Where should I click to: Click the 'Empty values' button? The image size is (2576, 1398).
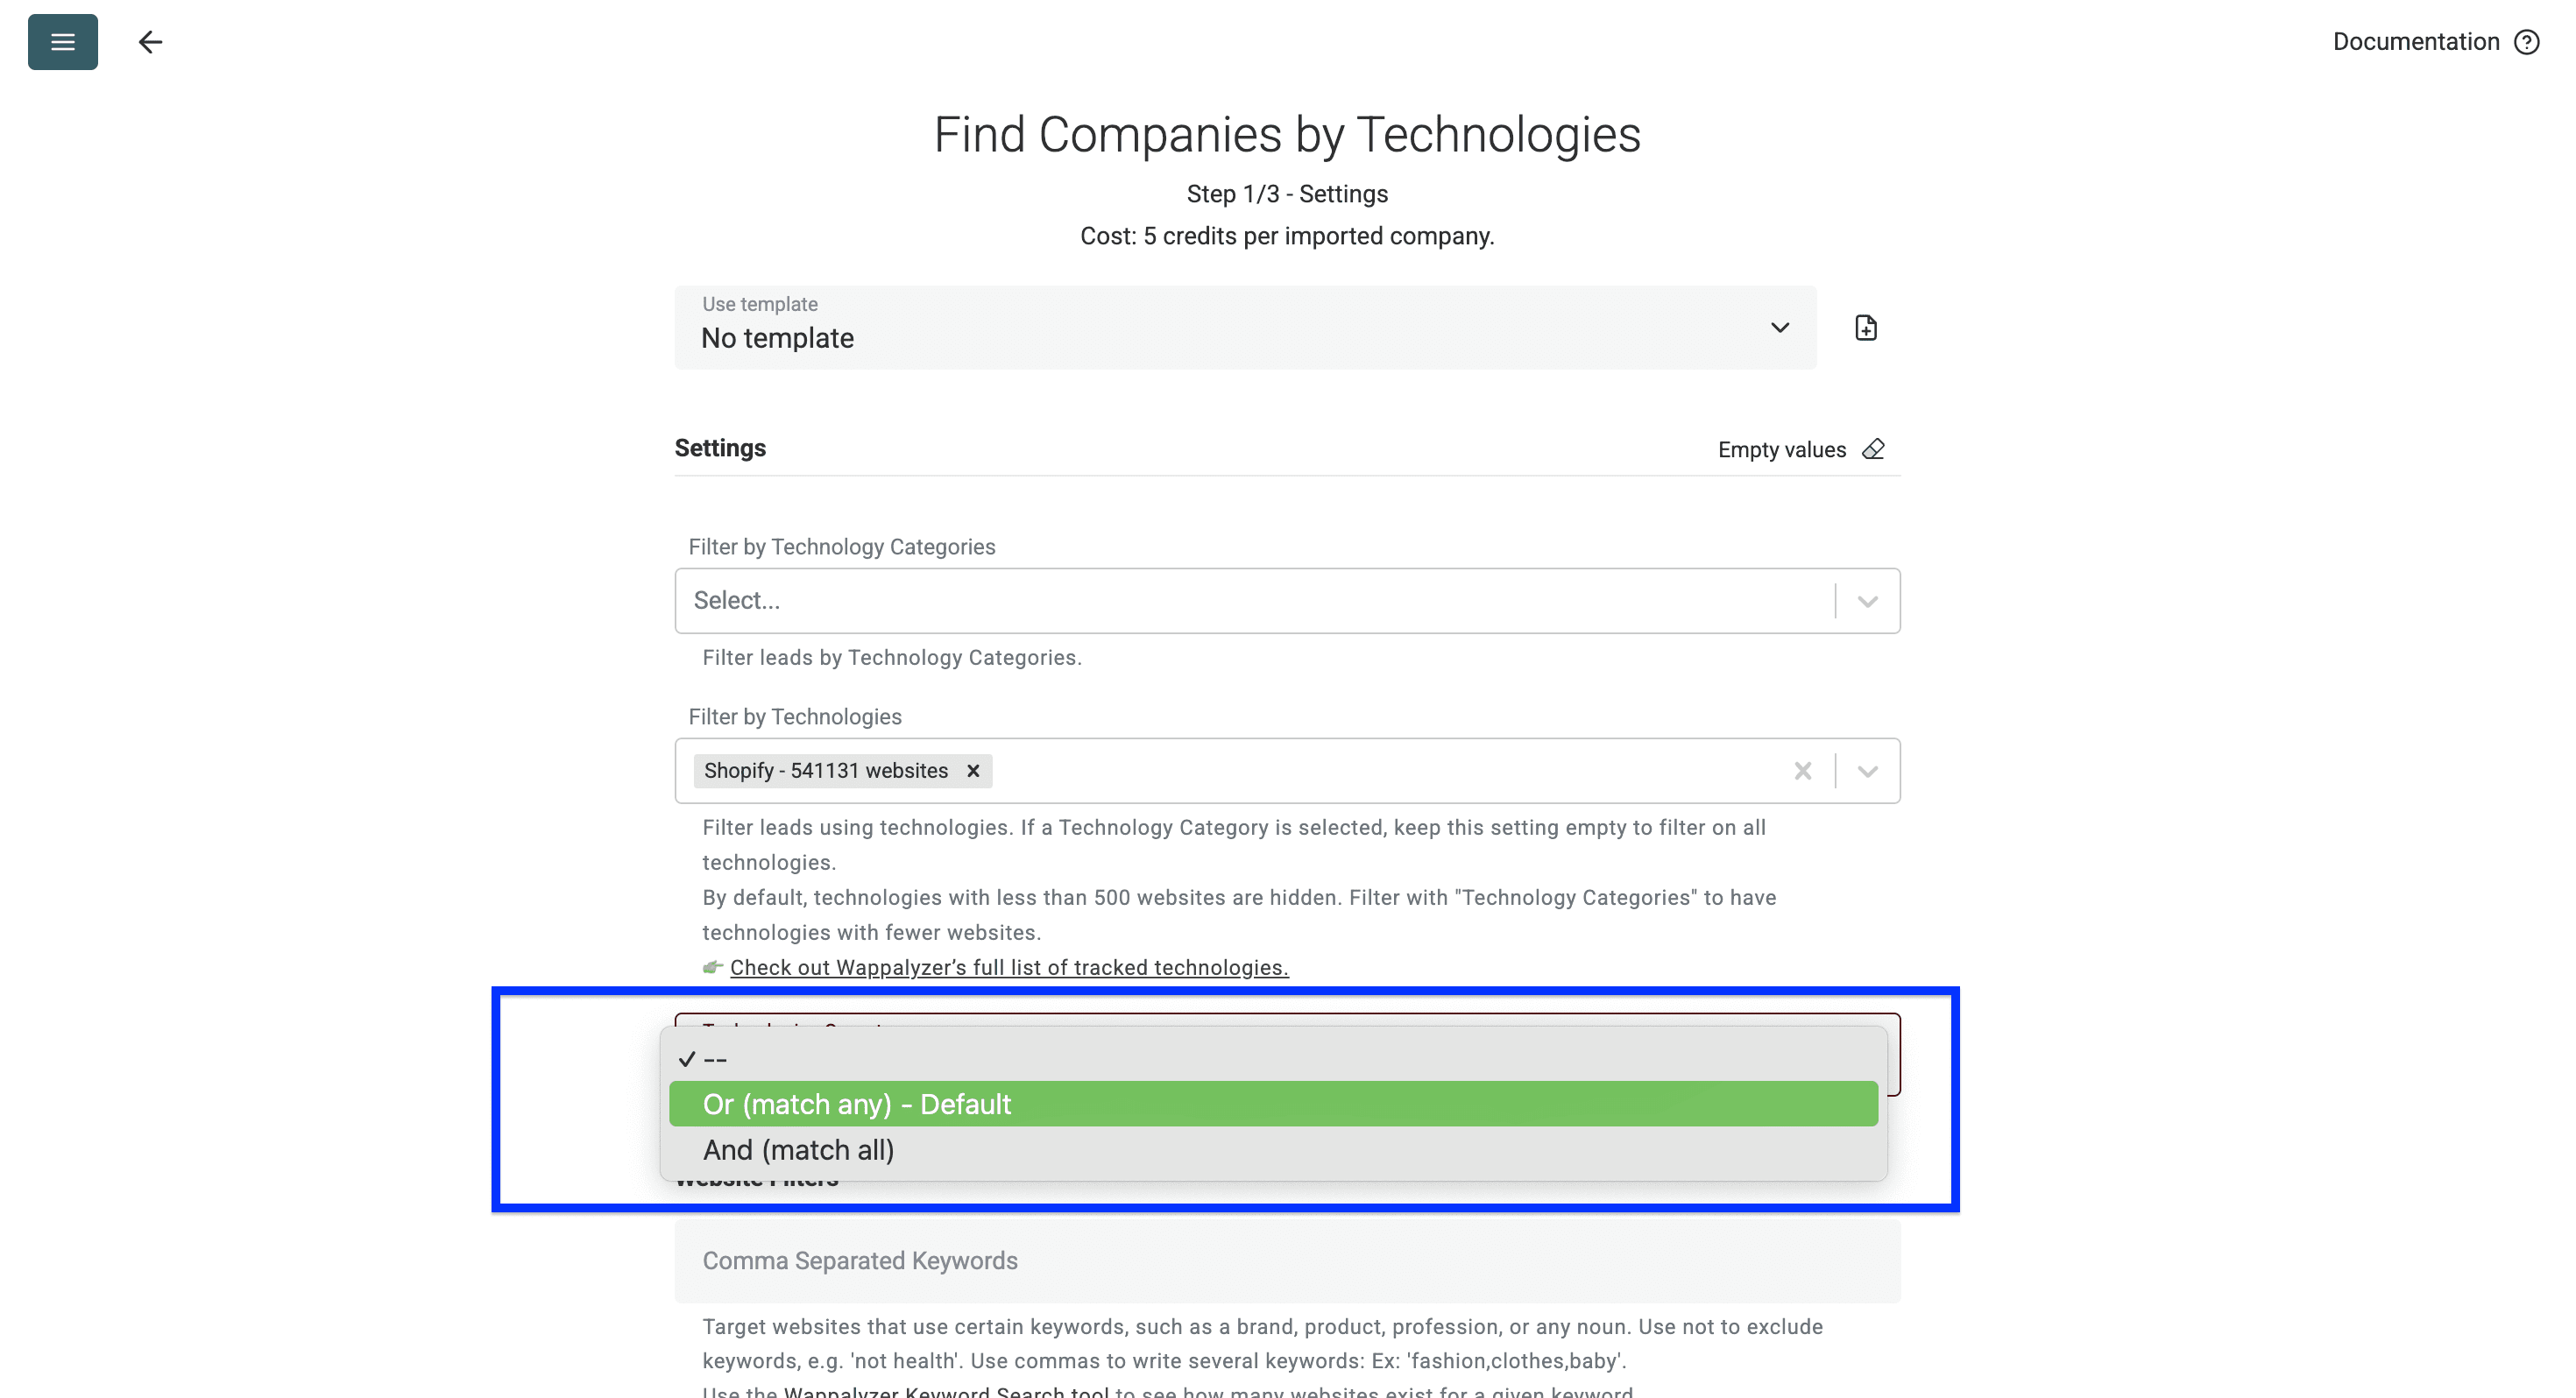pos(1782,449)
